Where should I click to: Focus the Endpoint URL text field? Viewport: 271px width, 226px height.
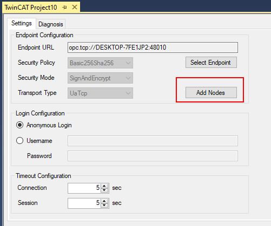(x=153, y=47)
